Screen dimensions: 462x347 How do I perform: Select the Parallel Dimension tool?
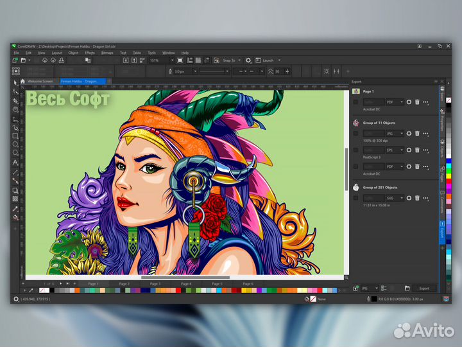15,172
